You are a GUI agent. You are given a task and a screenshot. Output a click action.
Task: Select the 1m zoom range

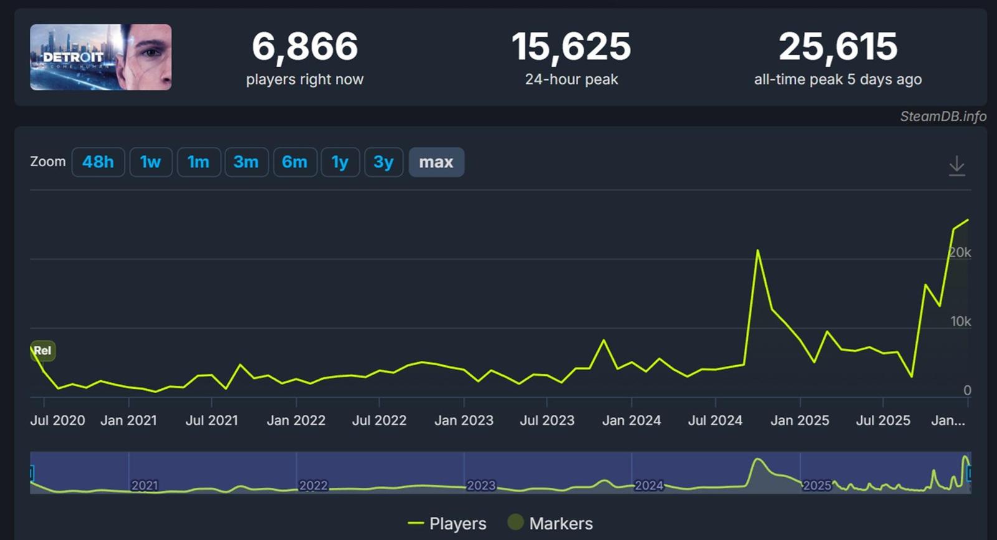coord(199,162)
